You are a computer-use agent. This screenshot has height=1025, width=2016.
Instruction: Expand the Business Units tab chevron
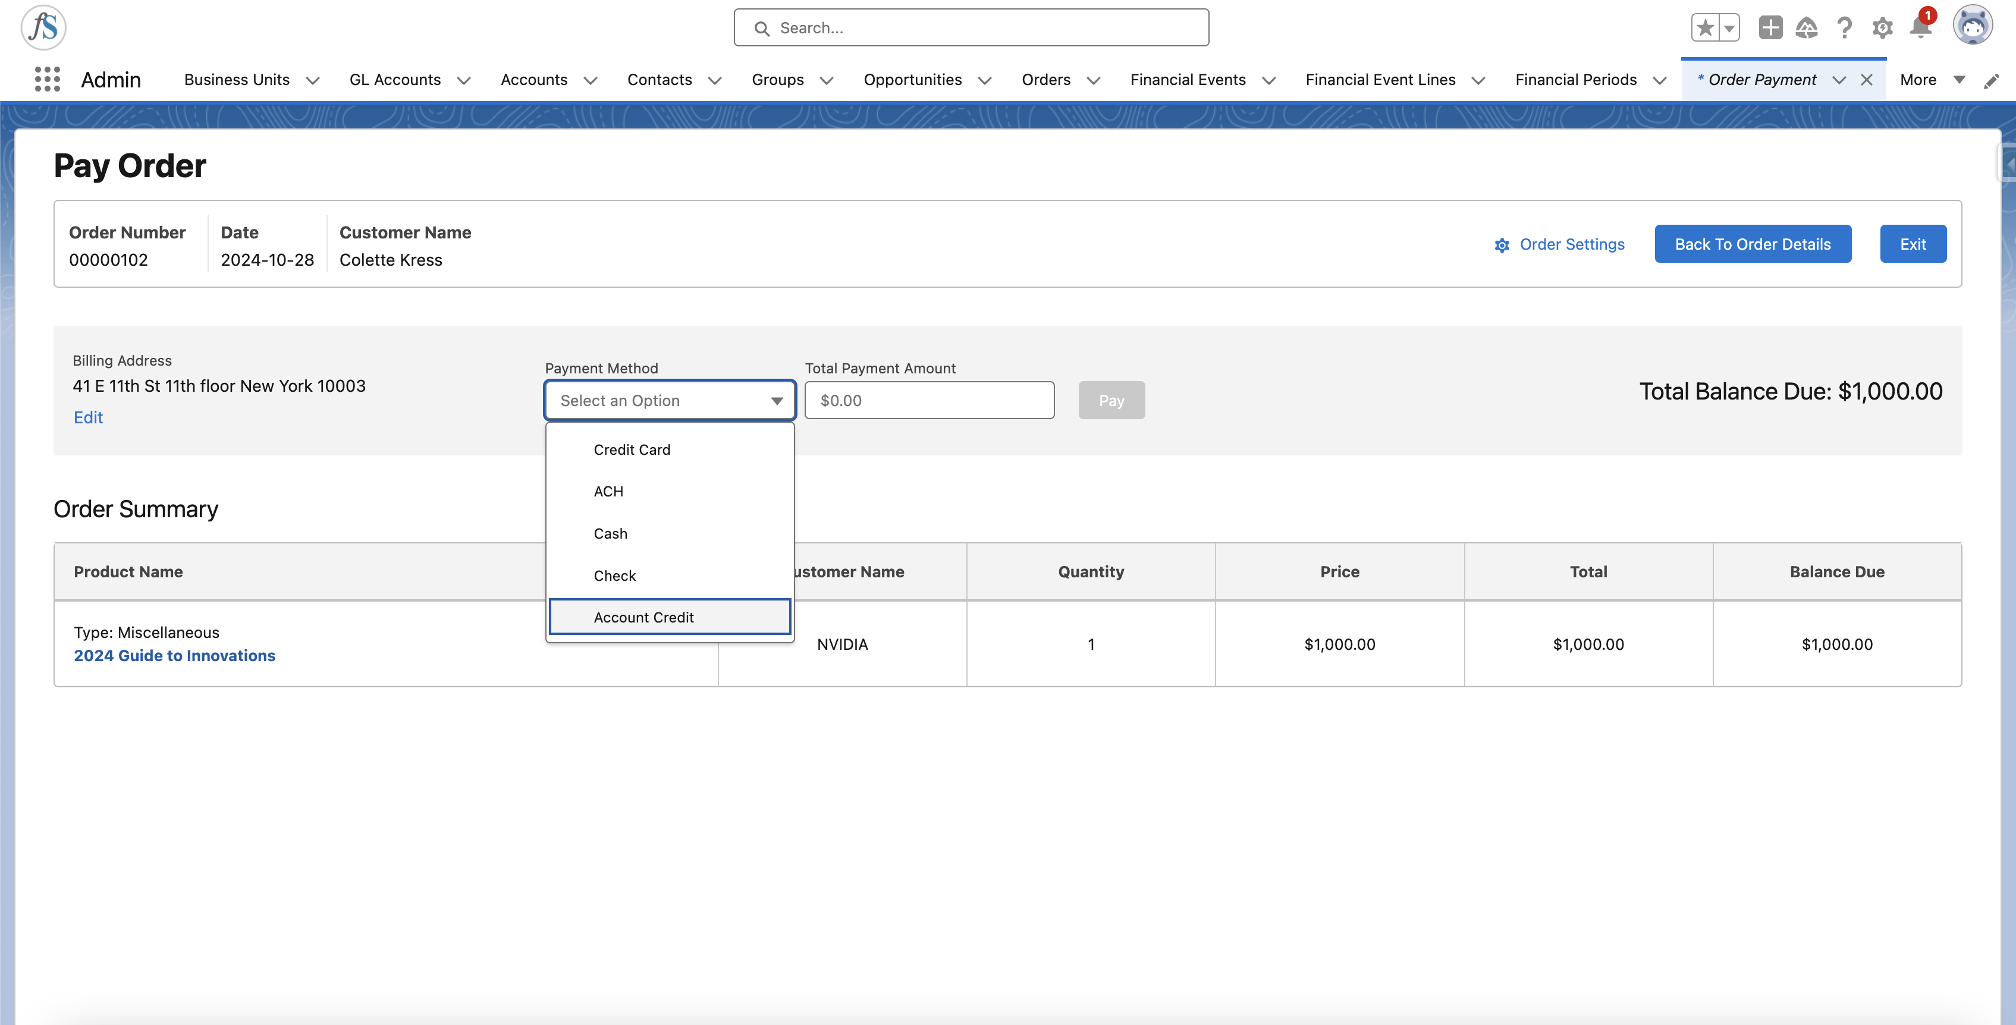[x=312, y=81]
